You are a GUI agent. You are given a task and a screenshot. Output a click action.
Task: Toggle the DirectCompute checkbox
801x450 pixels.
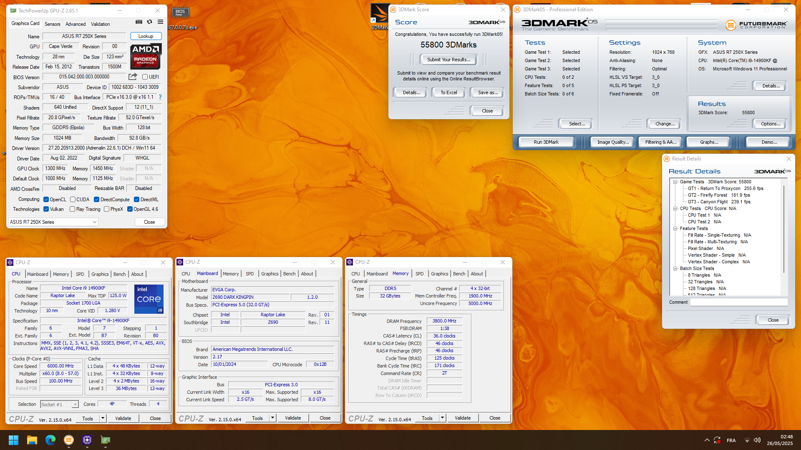(96, 200)
